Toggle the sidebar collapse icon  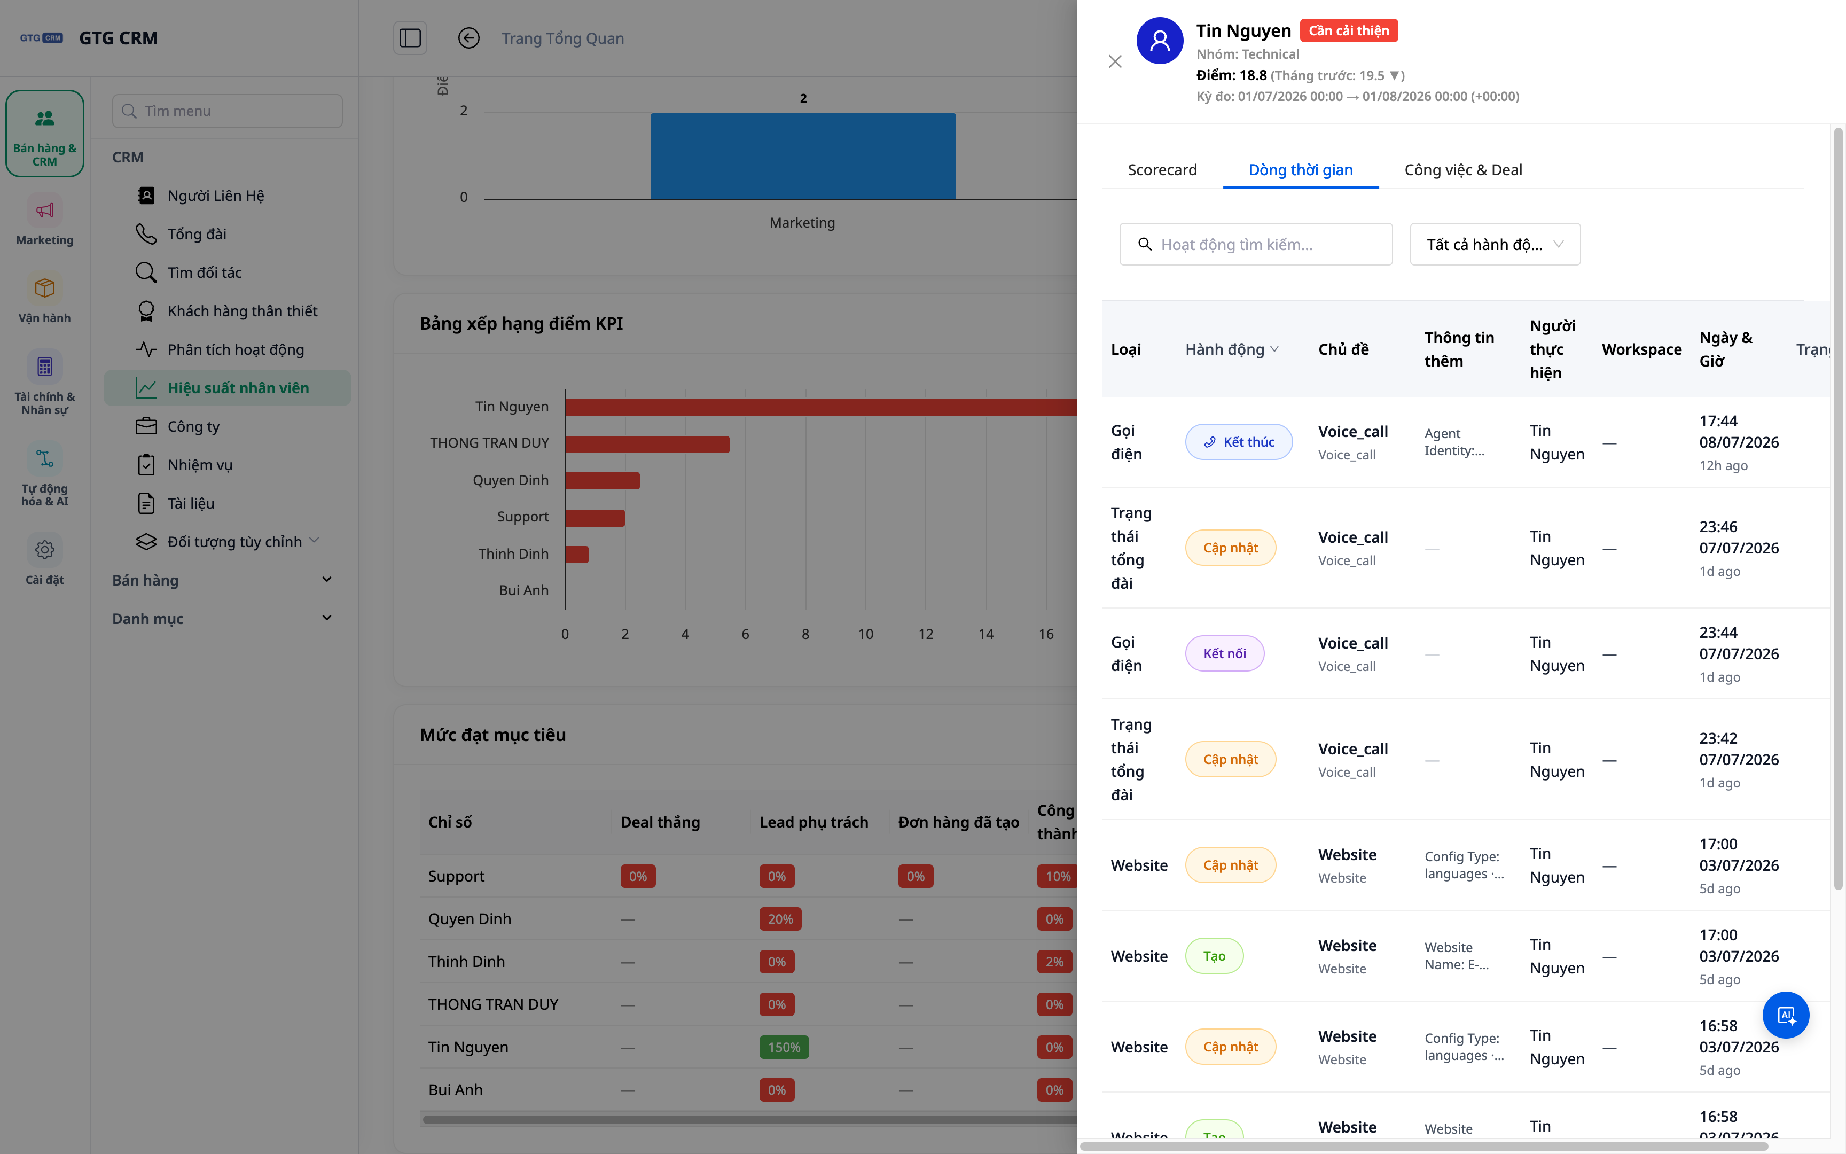pyautogui.click(x=410, y=38)
